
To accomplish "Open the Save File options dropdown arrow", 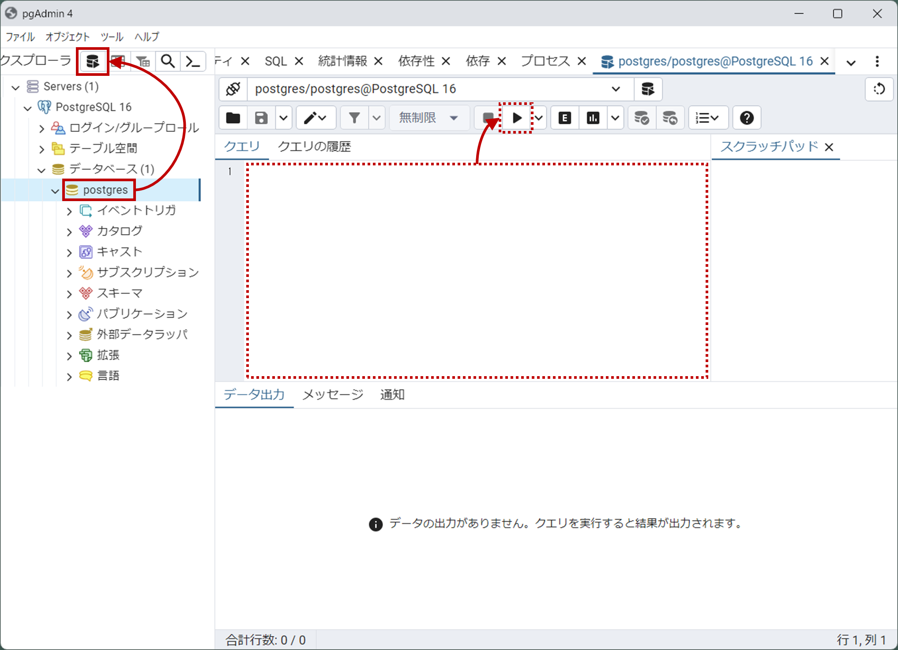I will coord(284,118).
